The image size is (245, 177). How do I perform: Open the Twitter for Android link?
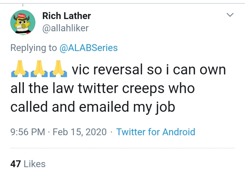[x=156, y=132]
